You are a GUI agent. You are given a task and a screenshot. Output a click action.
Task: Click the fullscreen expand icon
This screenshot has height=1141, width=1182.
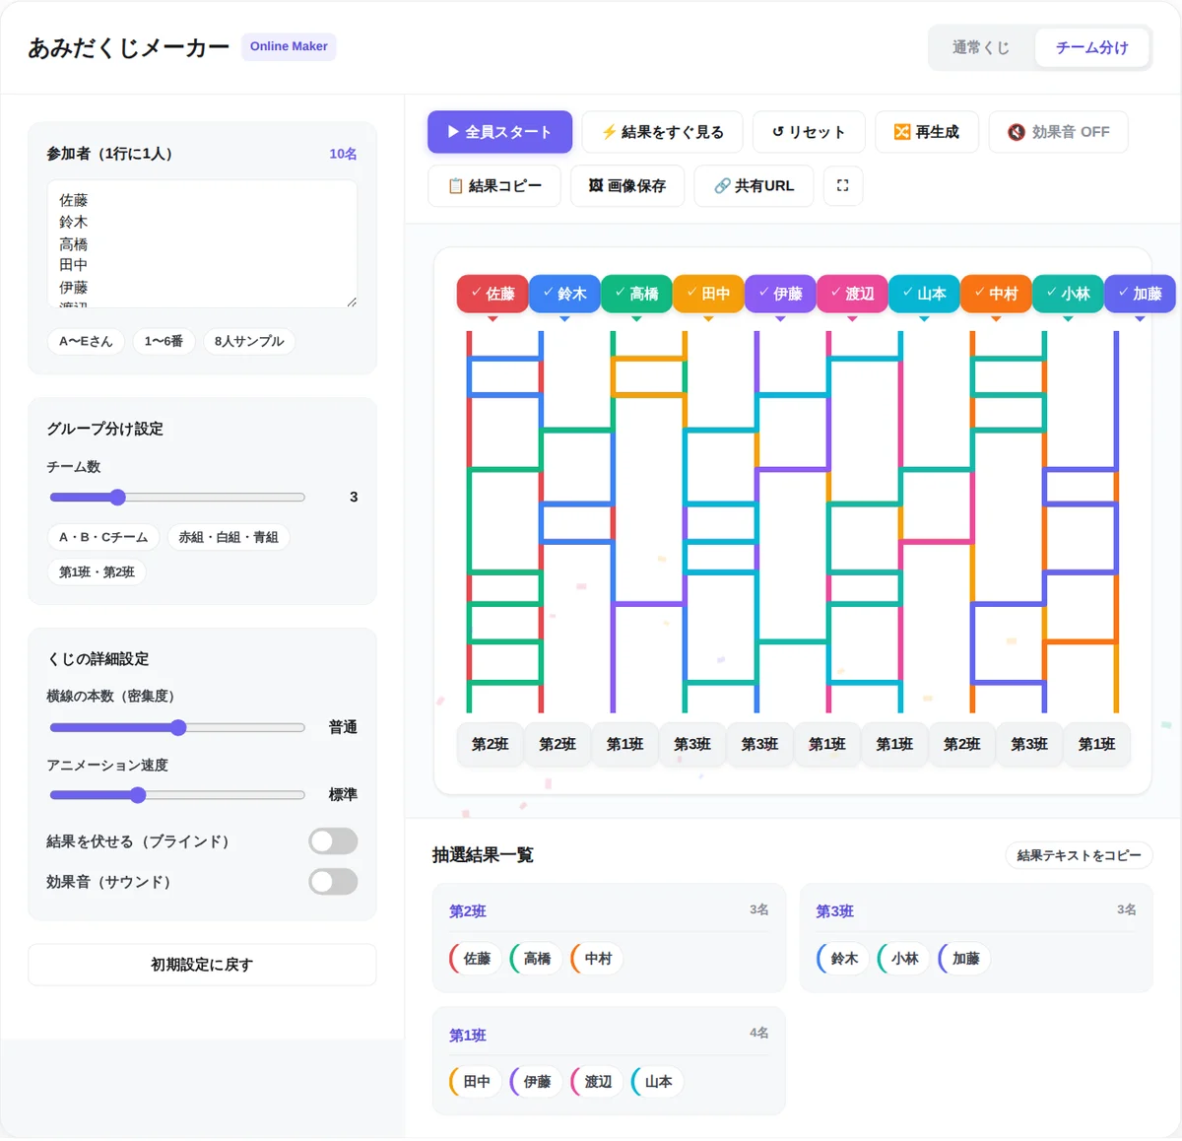pyautogui.click(x=842, y=185)
